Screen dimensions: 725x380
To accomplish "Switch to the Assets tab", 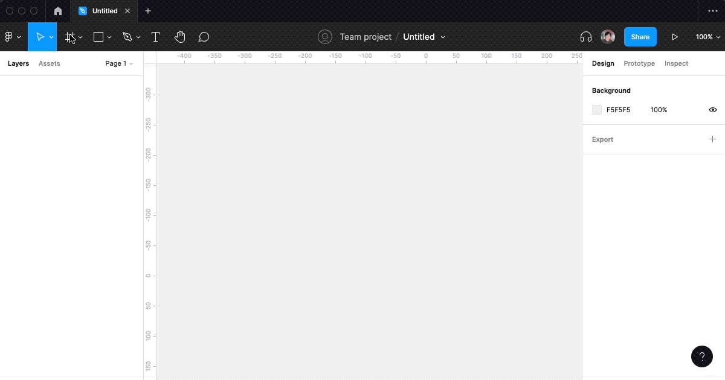I will point(49,63).
